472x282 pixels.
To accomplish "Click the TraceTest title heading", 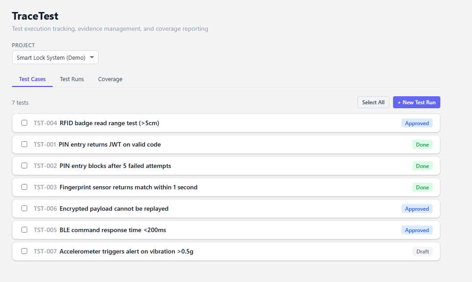I will coord(35,16).
